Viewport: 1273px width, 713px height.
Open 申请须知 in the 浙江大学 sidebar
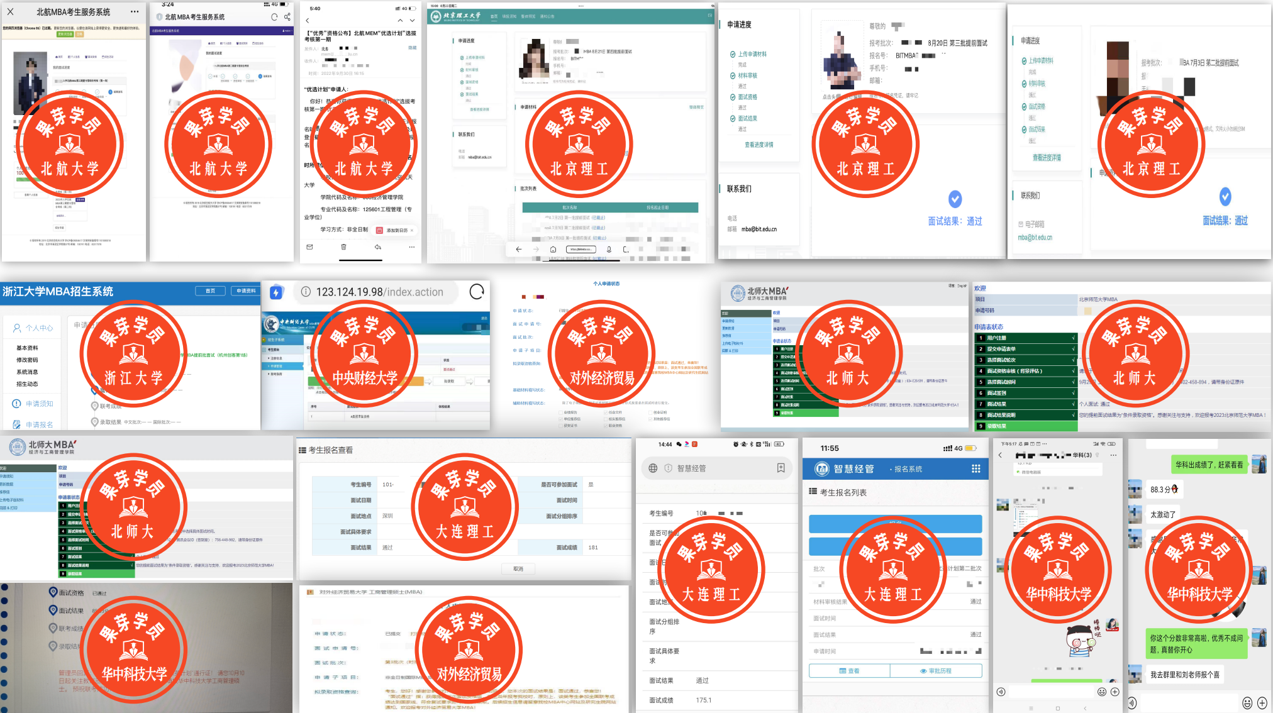pos(33,404)
